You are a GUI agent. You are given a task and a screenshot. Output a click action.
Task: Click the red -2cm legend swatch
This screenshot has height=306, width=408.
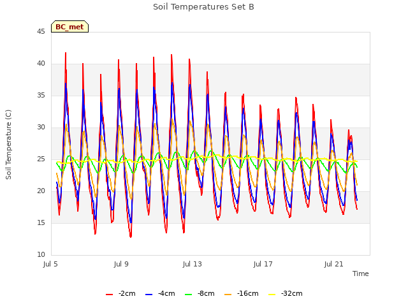tap(109, 295)
